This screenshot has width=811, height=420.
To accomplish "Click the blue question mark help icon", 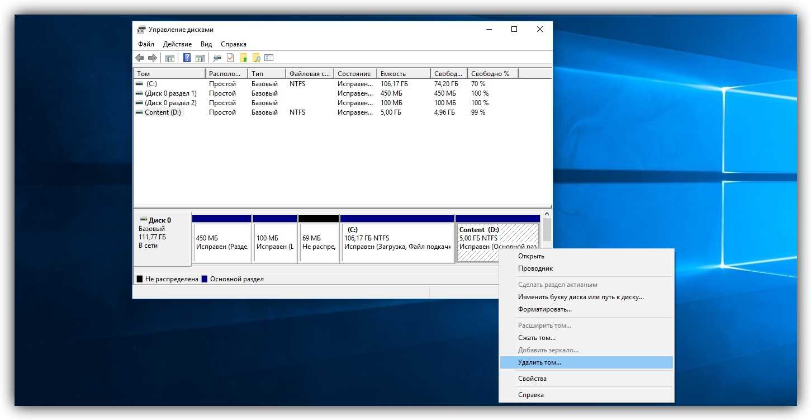I will tap(187, 58).
